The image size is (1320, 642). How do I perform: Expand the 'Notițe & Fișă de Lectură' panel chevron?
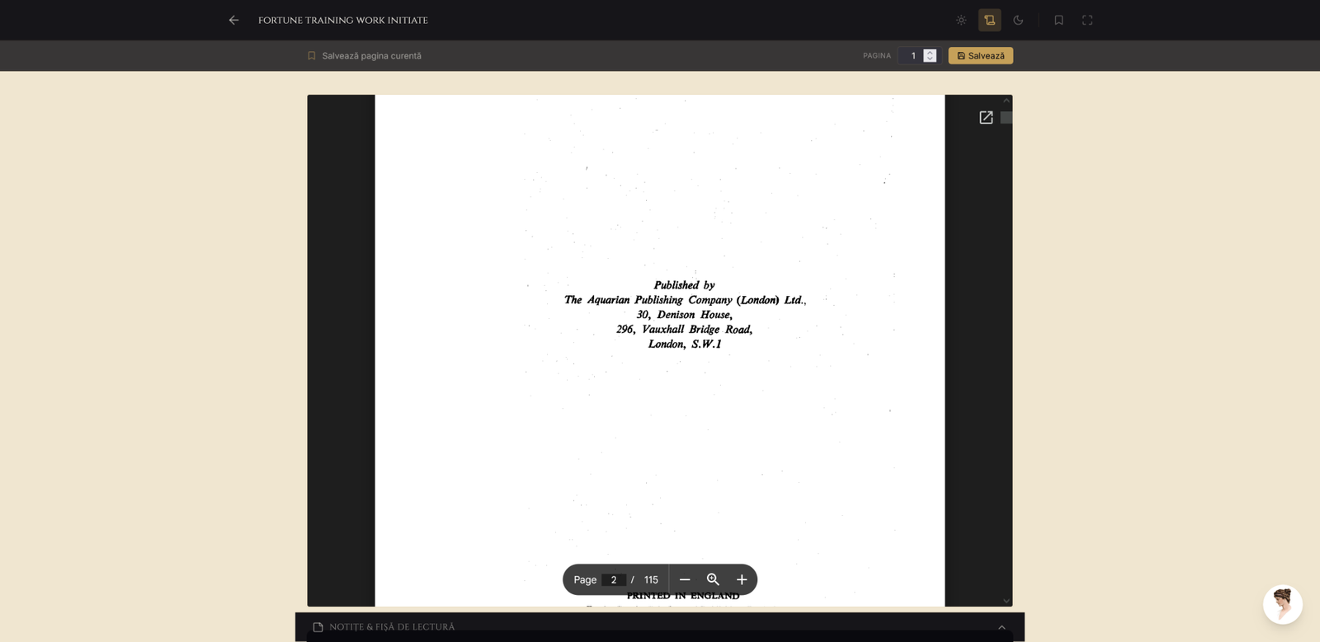1002,627
